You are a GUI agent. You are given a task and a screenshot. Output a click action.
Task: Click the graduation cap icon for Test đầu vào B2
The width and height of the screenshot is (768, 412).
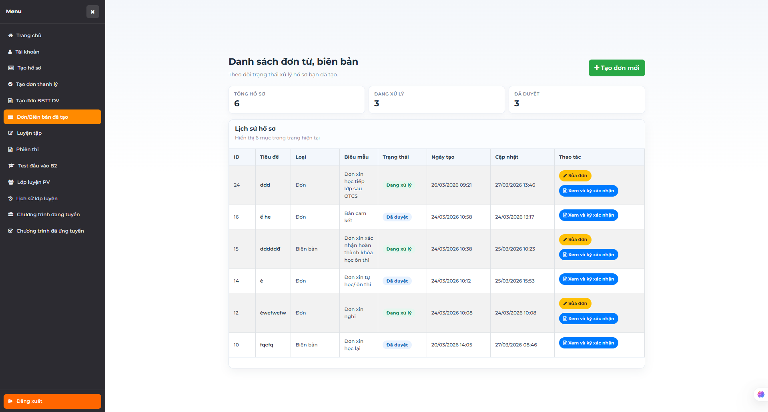11,166
